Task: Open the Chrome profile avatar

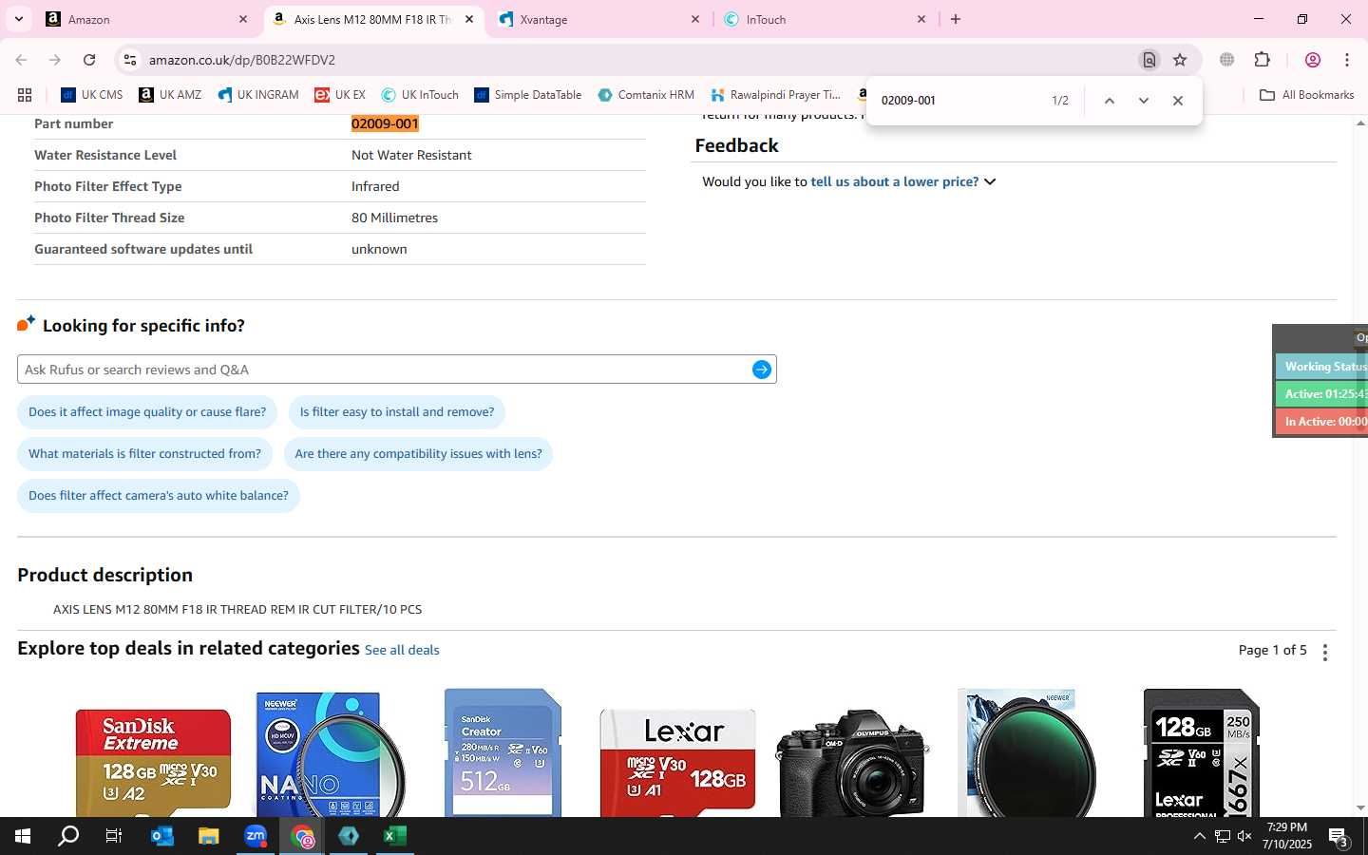Action: click(1313, 60)
